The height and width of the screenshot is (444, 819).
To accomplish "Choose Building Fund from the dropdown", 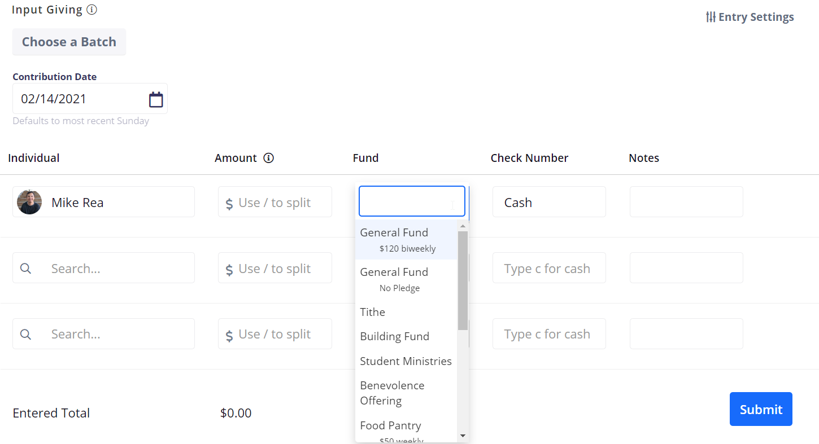I will point(395,336).
